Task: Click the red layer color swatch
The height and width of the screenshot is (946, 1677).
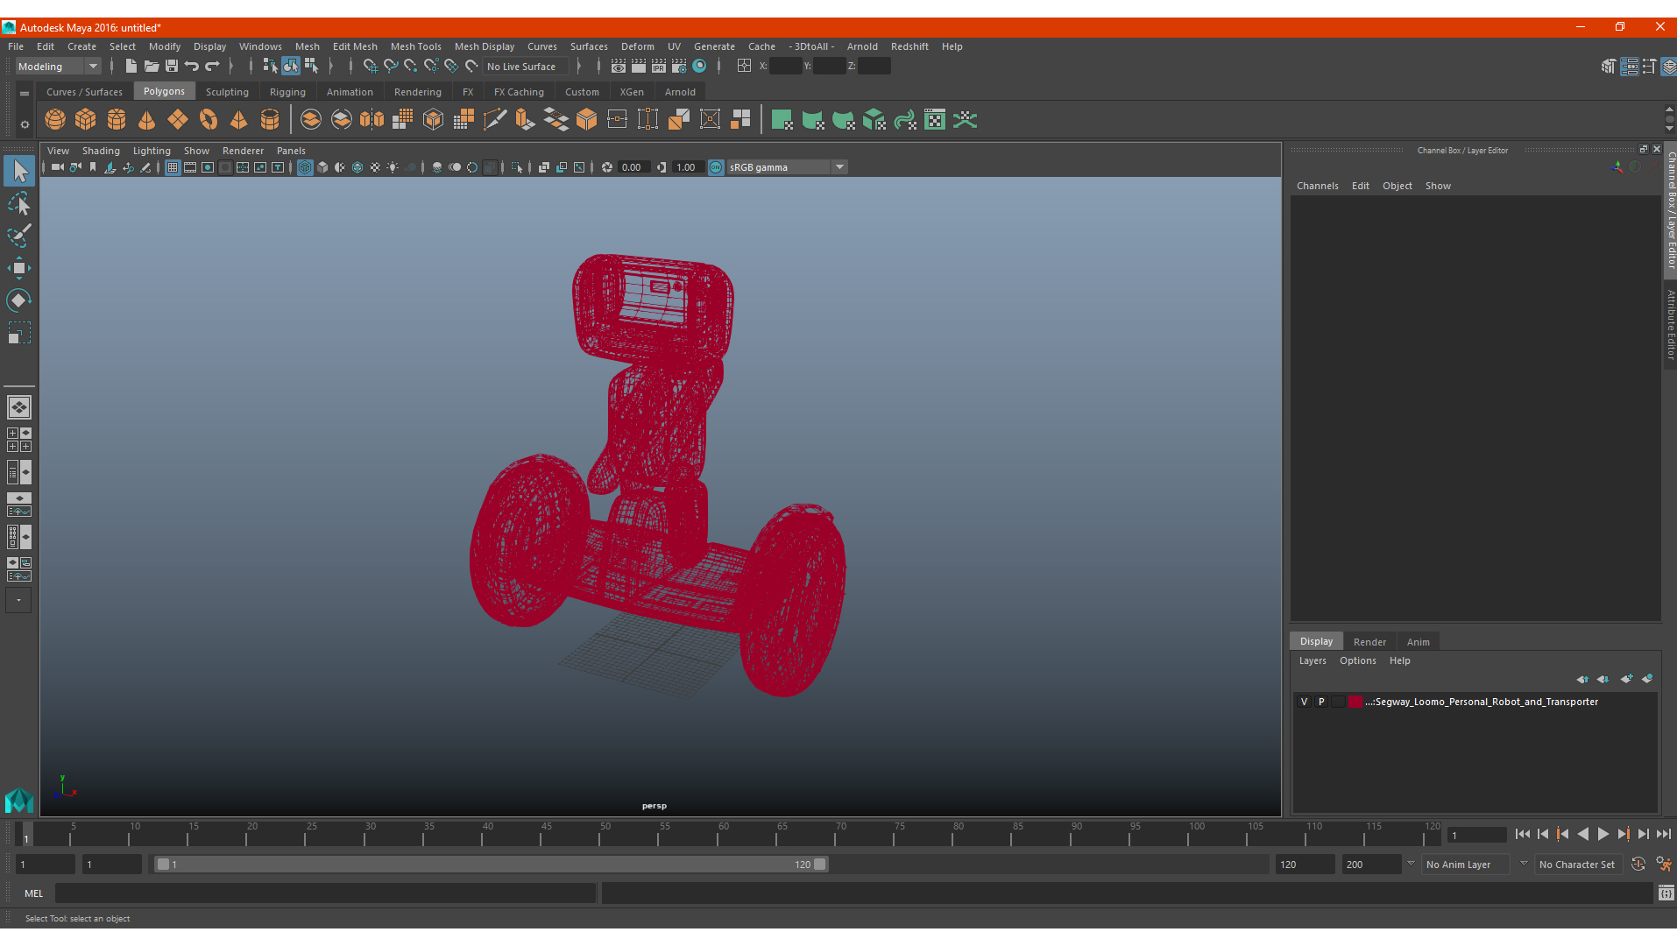Action: tap(1355, 702)
